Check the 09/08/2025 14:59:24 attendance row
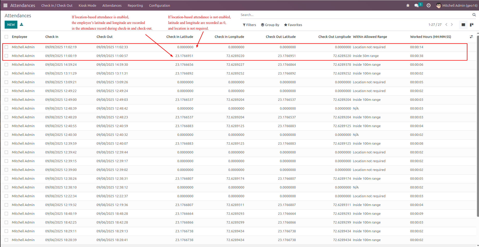The width and height of the screenshot is (479, 247). [x=6, y=65]
